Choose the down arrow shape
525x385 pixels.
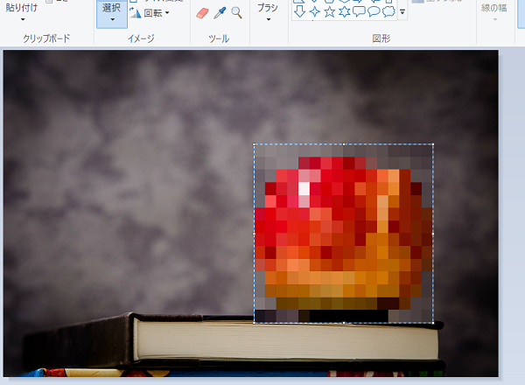(299, 12)
